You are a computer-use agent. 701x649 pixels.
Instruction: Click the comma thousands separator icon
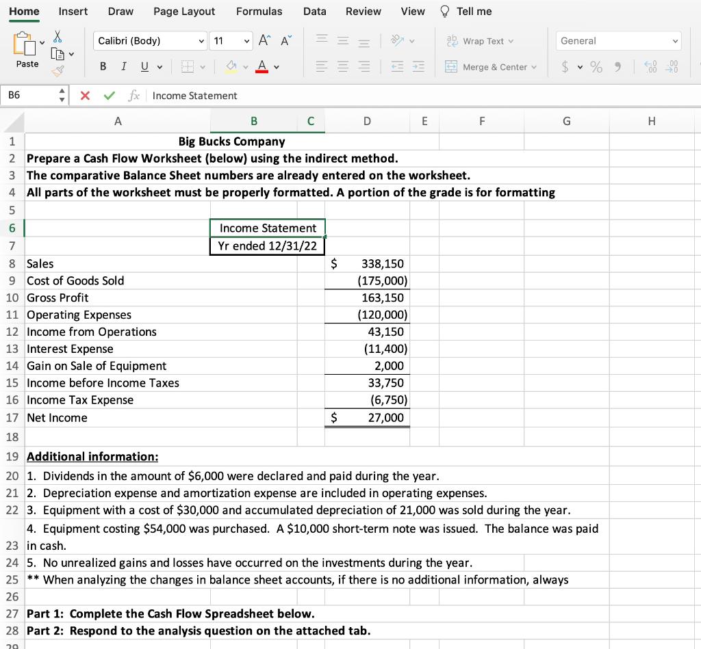(x=618, y=67)
